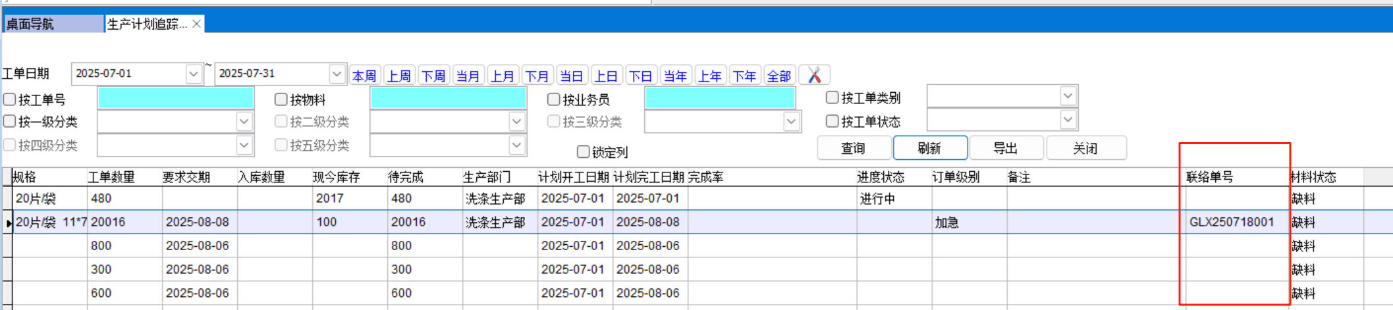Click the clear date filter tool icon
The height and width of the screenshot is (310, 1393).
click(x=814, y=75)
